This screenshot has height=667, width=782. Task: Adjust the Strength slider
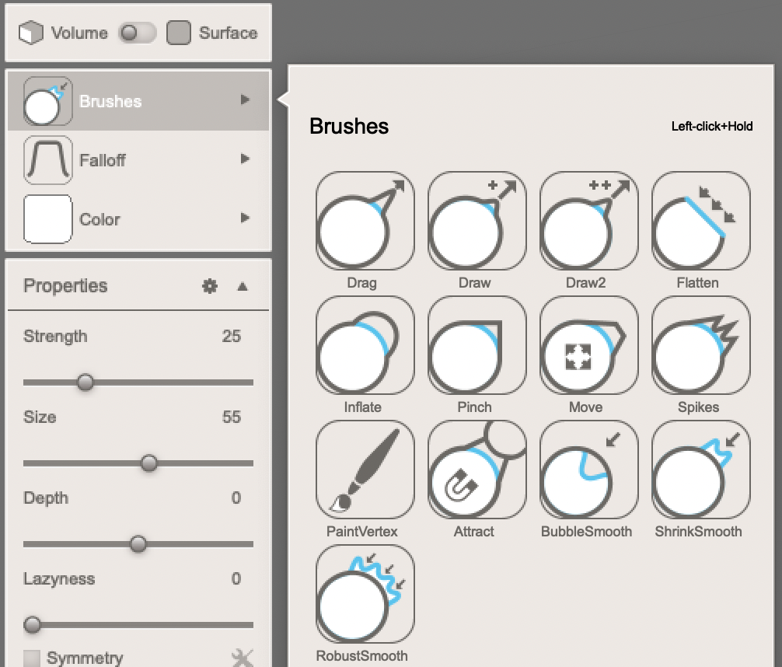(86, 382)
